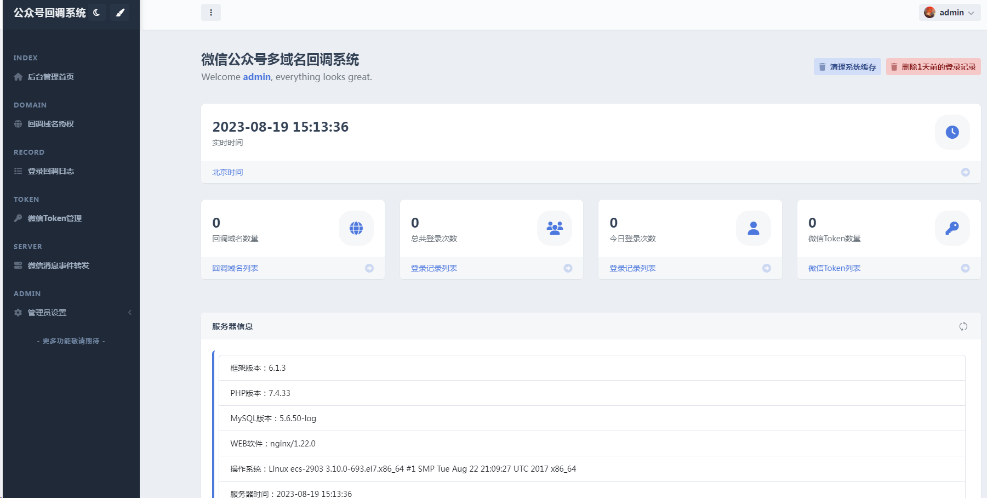Click 总共登录次数 count label
The image size is (987, 498).
pyautogui.click(x=434, y=239)
